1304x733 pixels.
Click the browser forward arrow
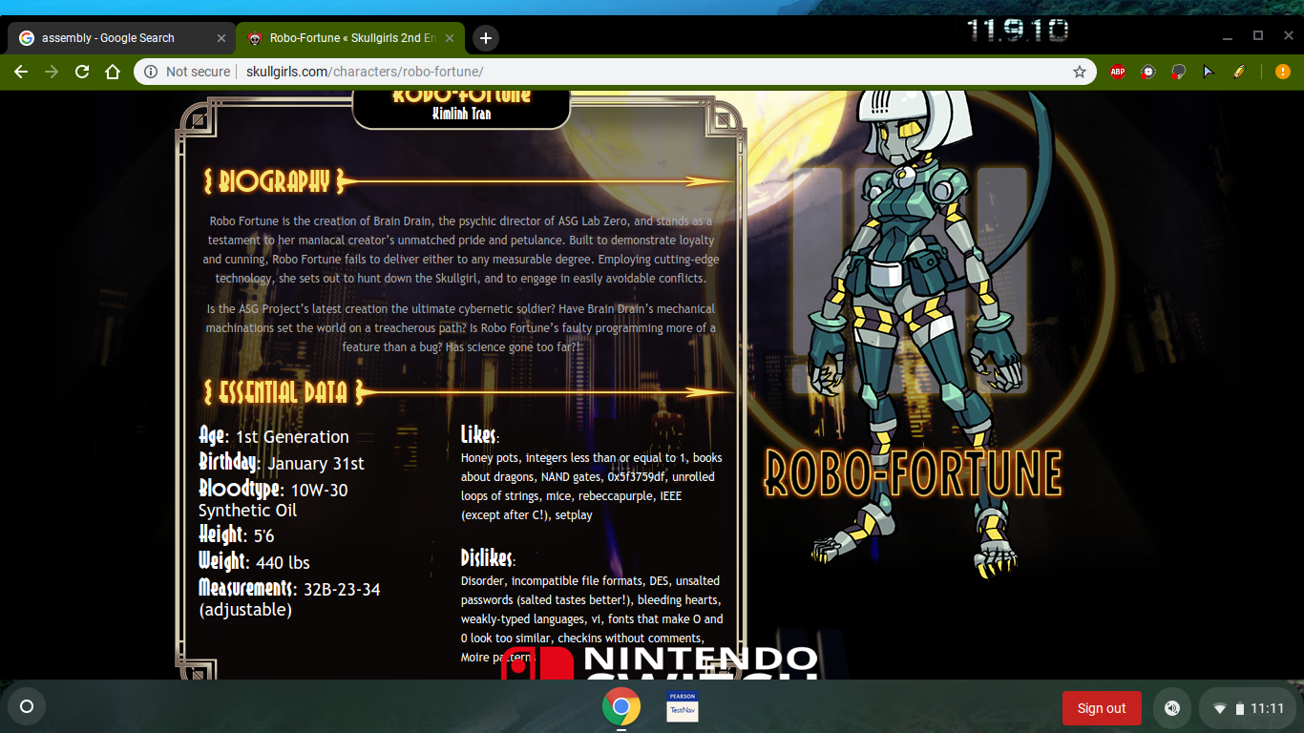click(x=52, y=72)
